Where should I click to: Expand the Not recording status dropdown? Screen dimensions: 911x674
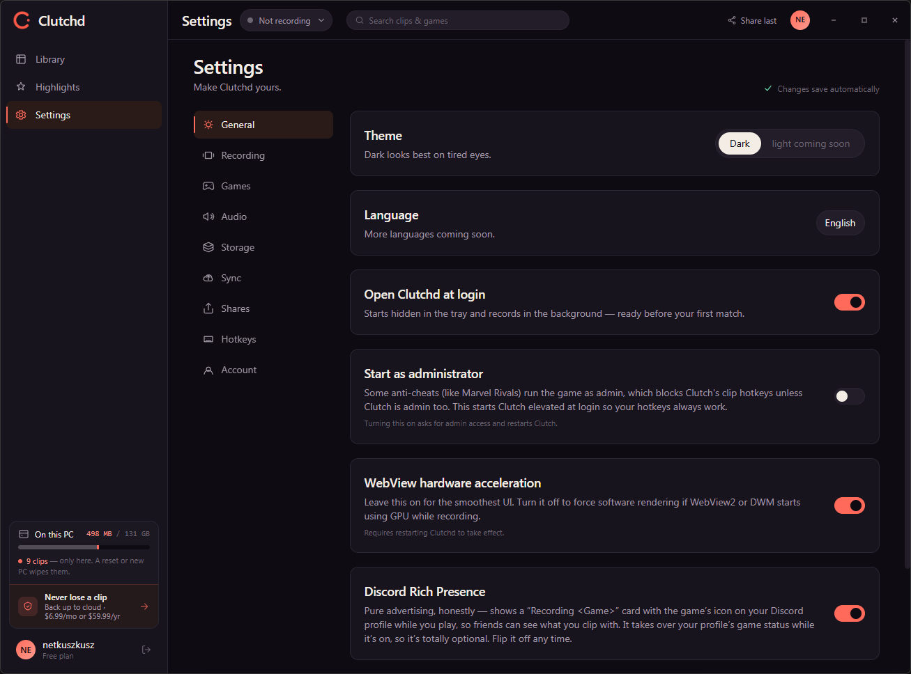pyautogui.click(x=286, y=20)
